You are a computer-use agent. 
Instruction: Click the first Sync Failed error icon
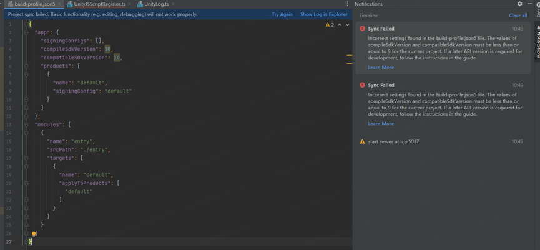362,29
